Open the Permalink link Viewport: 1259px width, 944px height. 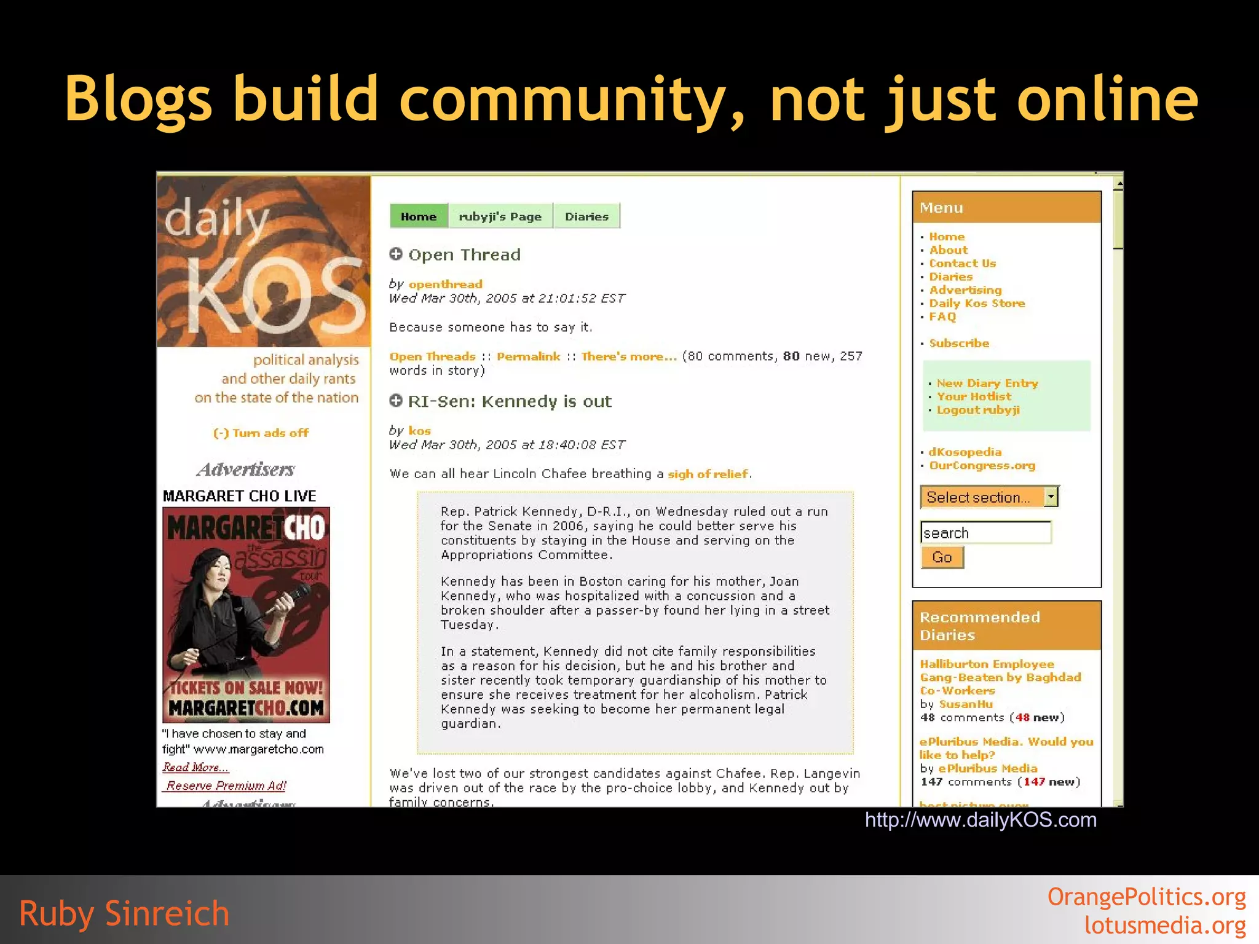click(x=528, y=356)
